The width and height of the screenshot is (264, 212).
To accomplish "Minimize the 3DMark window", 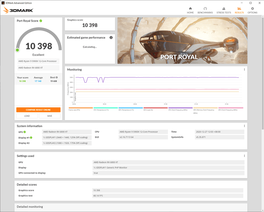I will 242,3.
